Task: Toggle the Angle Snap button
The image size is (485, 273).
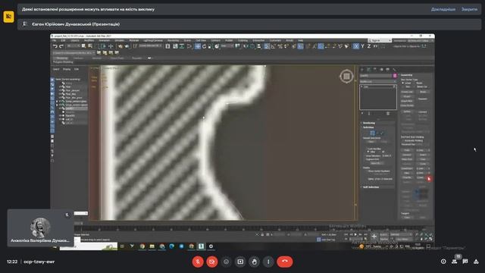Action: (274, 46)
